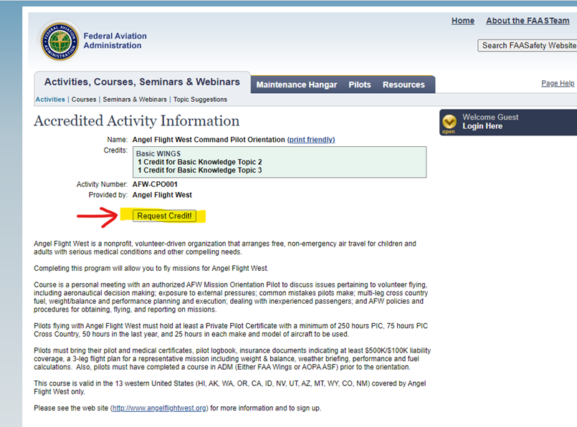The image size is (577, 427).
Task: Click the Federal Aviation Administration title text
Action: click(x=115, y=41)
